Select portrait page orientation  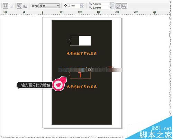click(5, 6)
